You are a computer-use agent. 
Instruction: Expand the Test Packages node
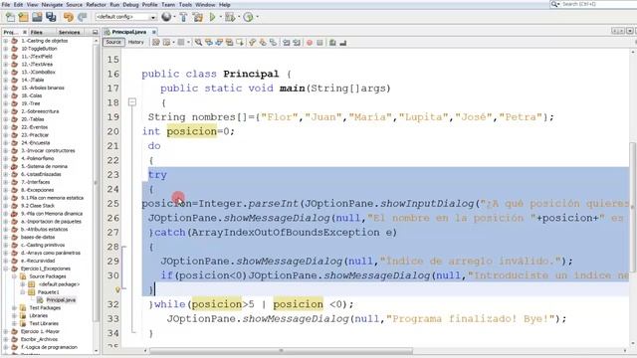click(14, 308)
